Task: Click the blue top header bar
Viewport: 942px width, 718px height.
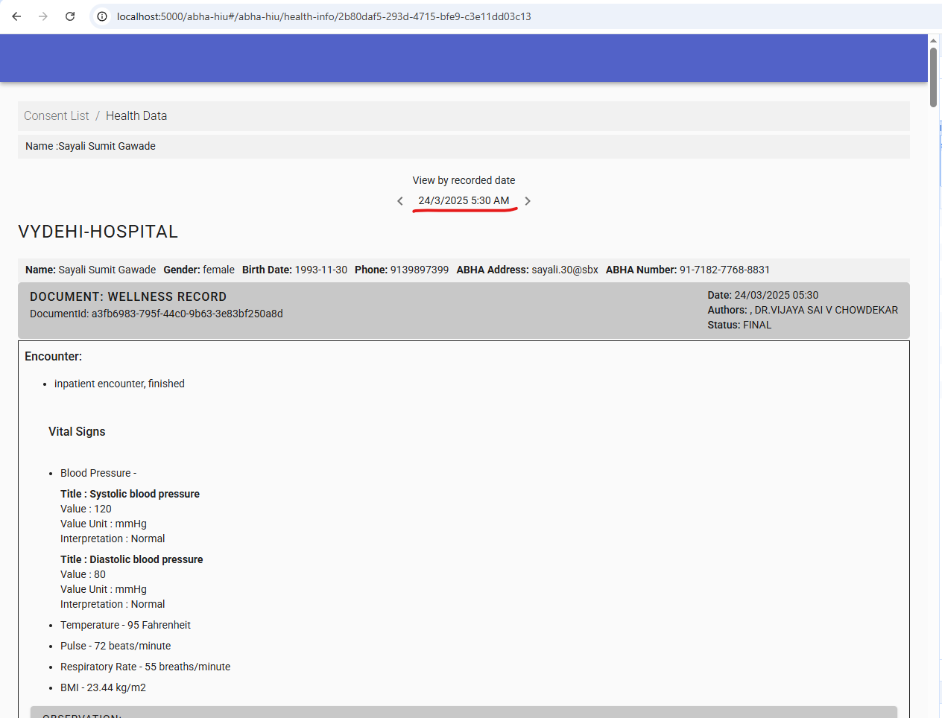Action: 462,58
